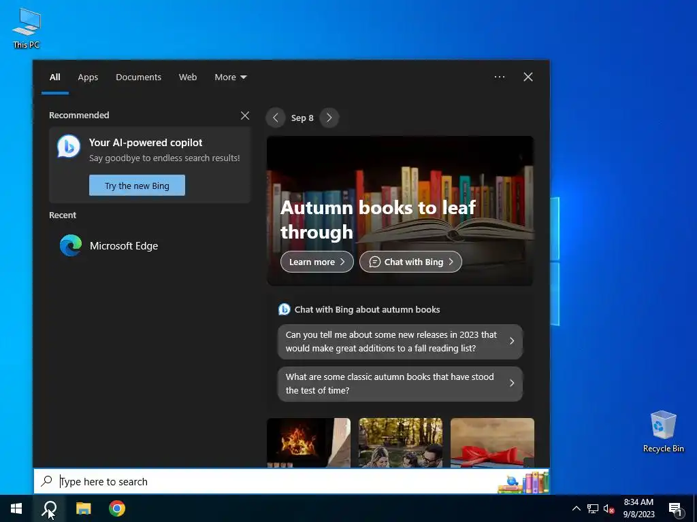Open the Autumn books to leaf through headline
The image size is (697, 522).
(378, 220)
